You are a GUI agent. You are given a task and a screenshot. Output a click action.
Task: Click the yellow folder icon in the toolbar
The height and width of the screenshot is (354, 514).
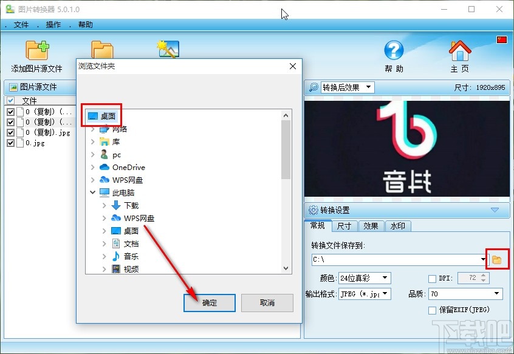[x=101, y=50]
